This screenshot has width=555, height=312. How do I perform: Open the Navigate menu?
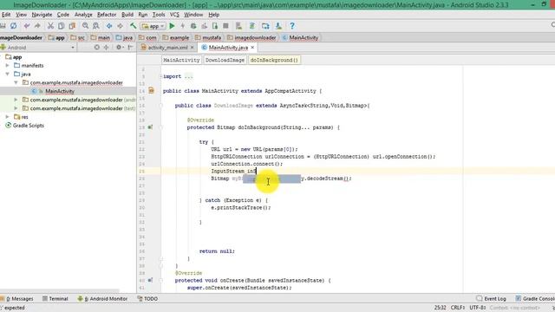(x=42, y=15)
